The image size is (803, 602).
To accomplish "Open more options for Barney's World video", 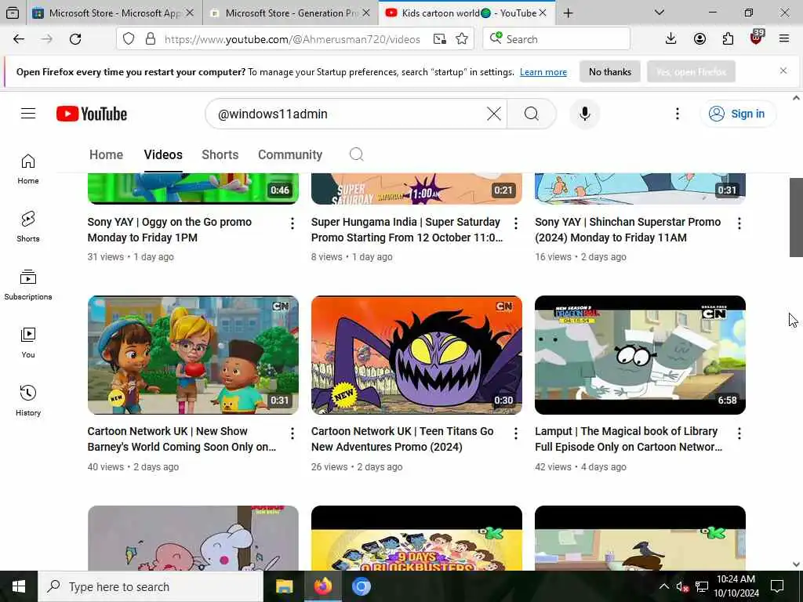I will (292, 433).
